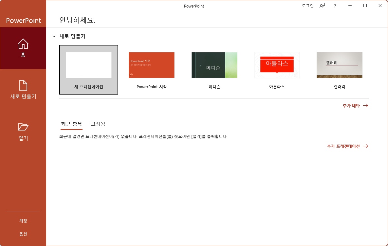Screen dimensions: 388x246
Task: Minimize the PowerPoint window
Action: 350,6
